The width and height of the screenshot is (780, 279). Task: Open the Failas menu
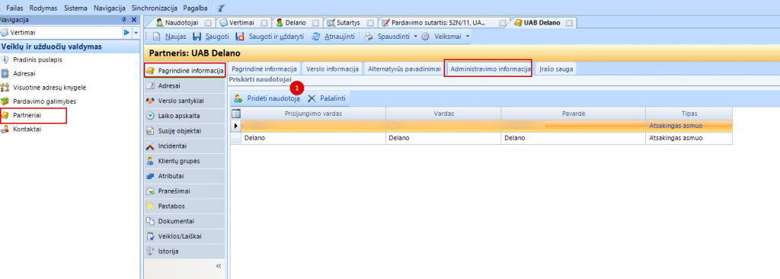[14, 8]
